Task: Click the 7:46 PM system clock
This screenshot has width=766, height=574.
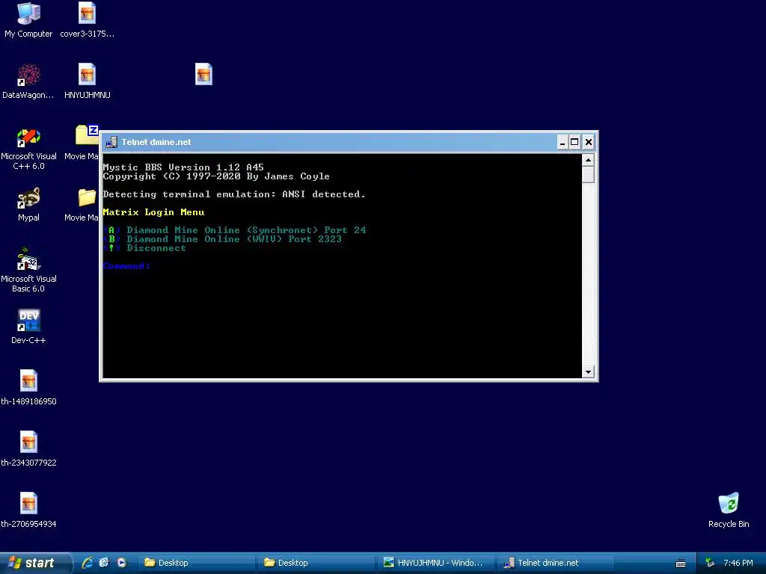Action: pyautogui.click(x=738, y=563)
